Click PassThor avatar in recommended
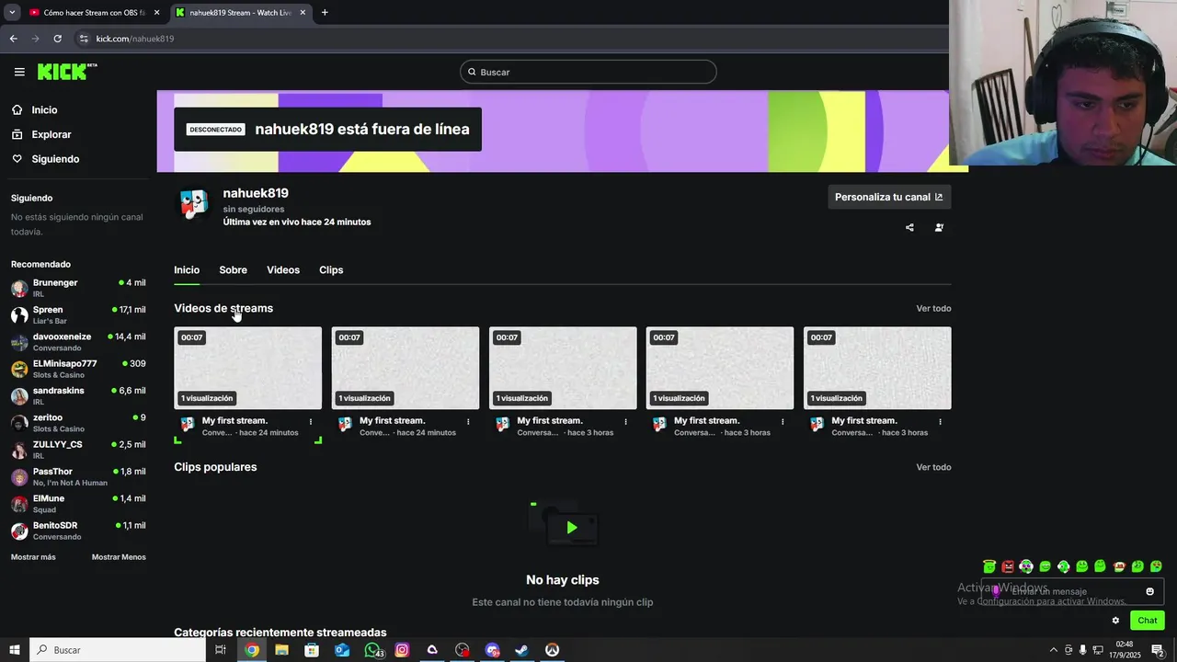This screenshot has width=1177, height=662. tap(19, 477)
